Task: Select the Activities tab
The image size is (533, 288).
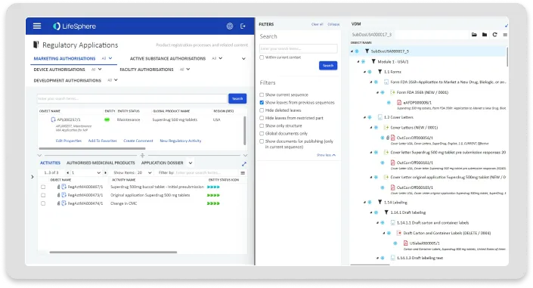Action: [50, 163]
